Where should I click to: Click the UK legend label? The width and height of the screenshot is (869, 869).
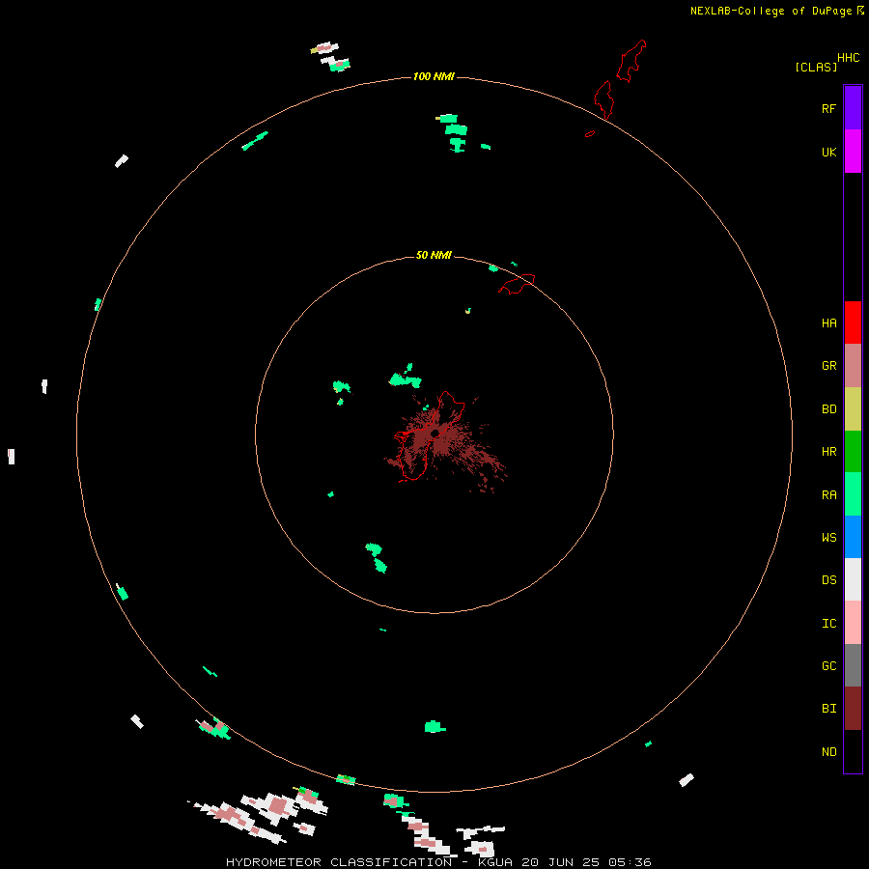tap(828, 152)
